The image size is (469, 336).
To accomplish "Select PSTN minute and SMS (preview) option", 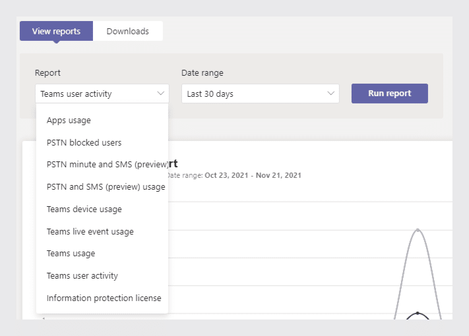I will point(102,165).
